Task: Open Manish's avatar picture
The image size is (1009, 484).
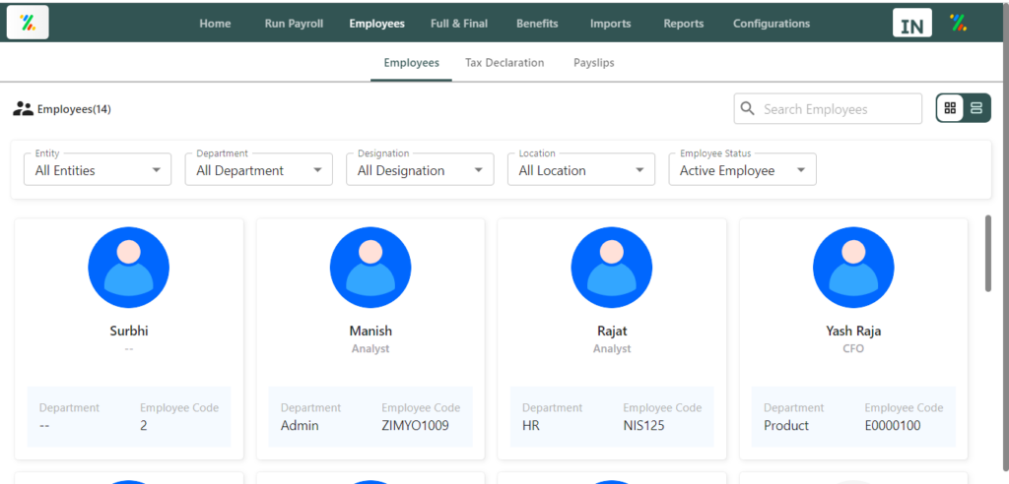Action: coord(370,268)
